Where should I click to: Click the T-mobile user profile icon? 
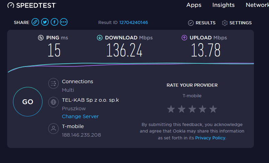coord(53,128)
